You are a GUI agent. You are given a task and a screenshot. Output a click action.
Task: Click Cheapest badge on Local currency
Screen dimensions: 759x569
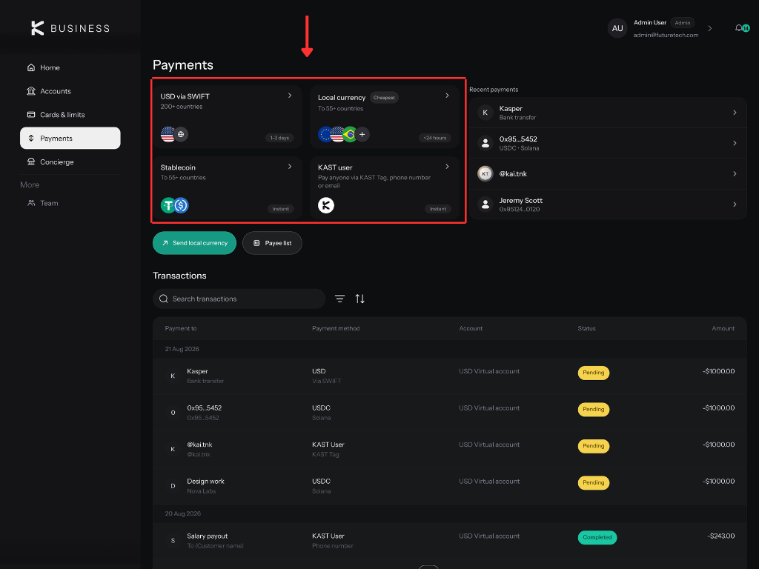[385, 98]
